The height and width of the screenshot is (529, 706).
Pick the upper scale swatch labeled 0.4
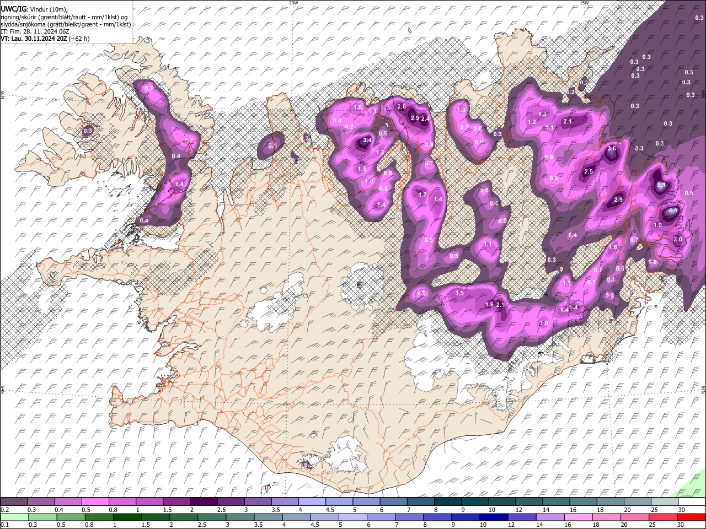click(x=68, y=502)
